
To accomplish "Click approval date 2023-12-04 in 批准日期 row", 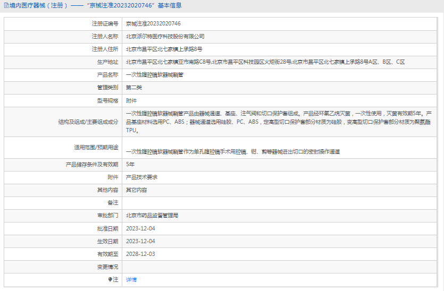I will [x=140, y=228].
